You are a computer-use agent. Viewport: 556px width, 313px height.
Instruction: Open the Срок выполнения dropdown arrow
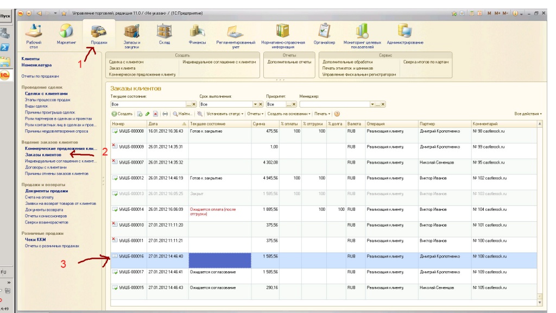pos(255,104)
